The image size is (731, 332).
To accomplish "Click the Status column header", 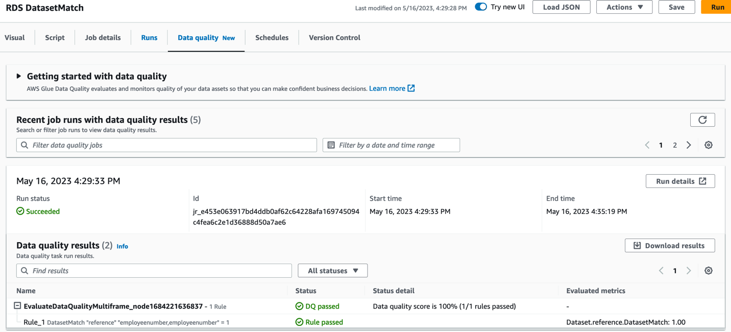I will pos(306,291).
